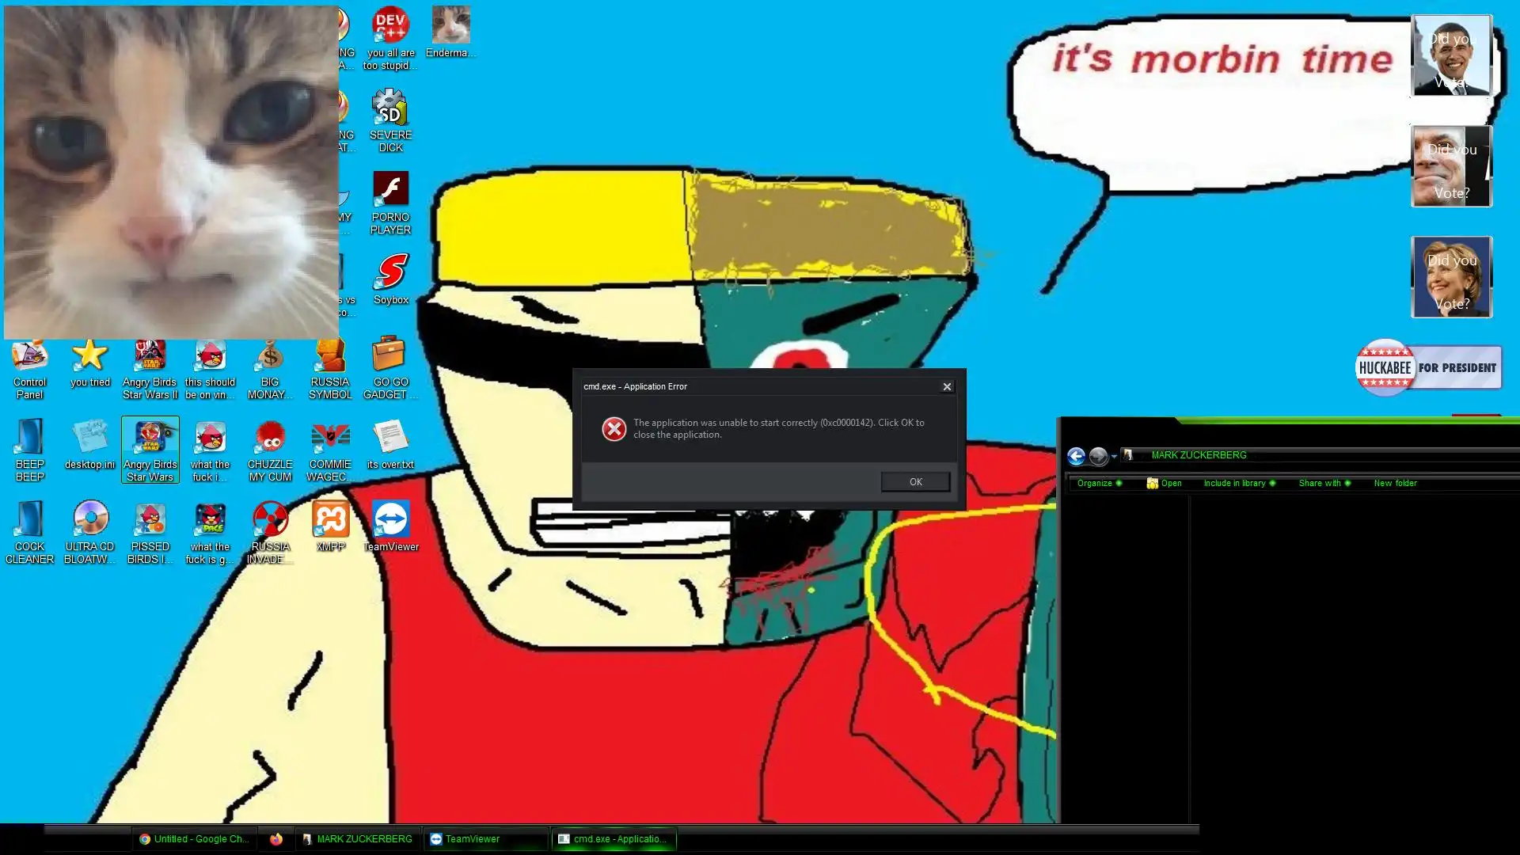Select the ULTRA CD BLOATW disc icon
This screenshot has width=1520, height=855.
coord(89,521)
